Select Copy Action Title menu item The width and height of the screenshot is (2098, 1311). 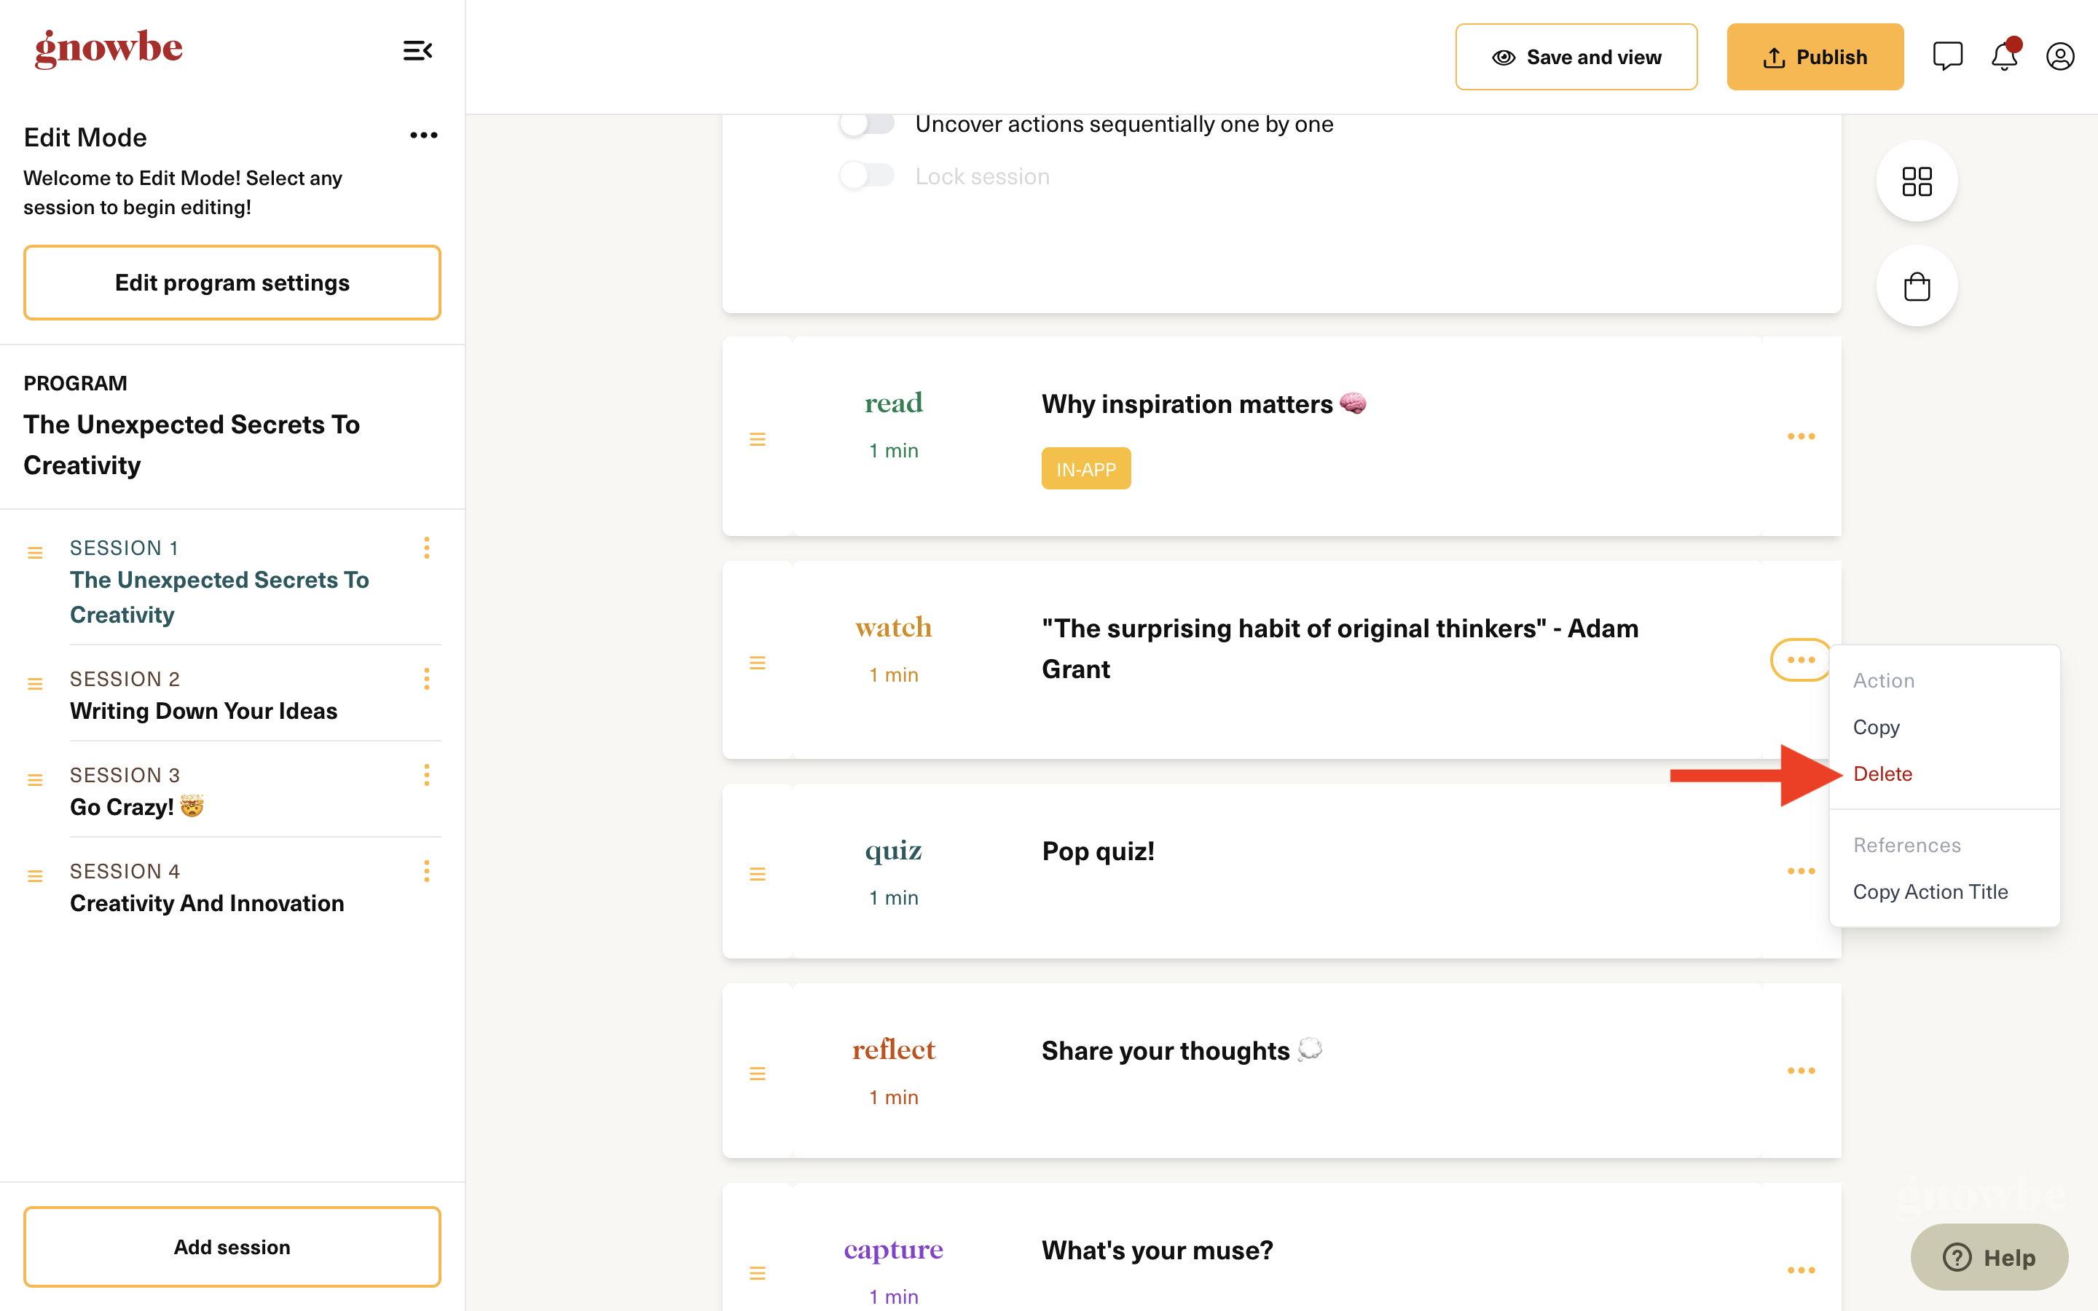1930,891
